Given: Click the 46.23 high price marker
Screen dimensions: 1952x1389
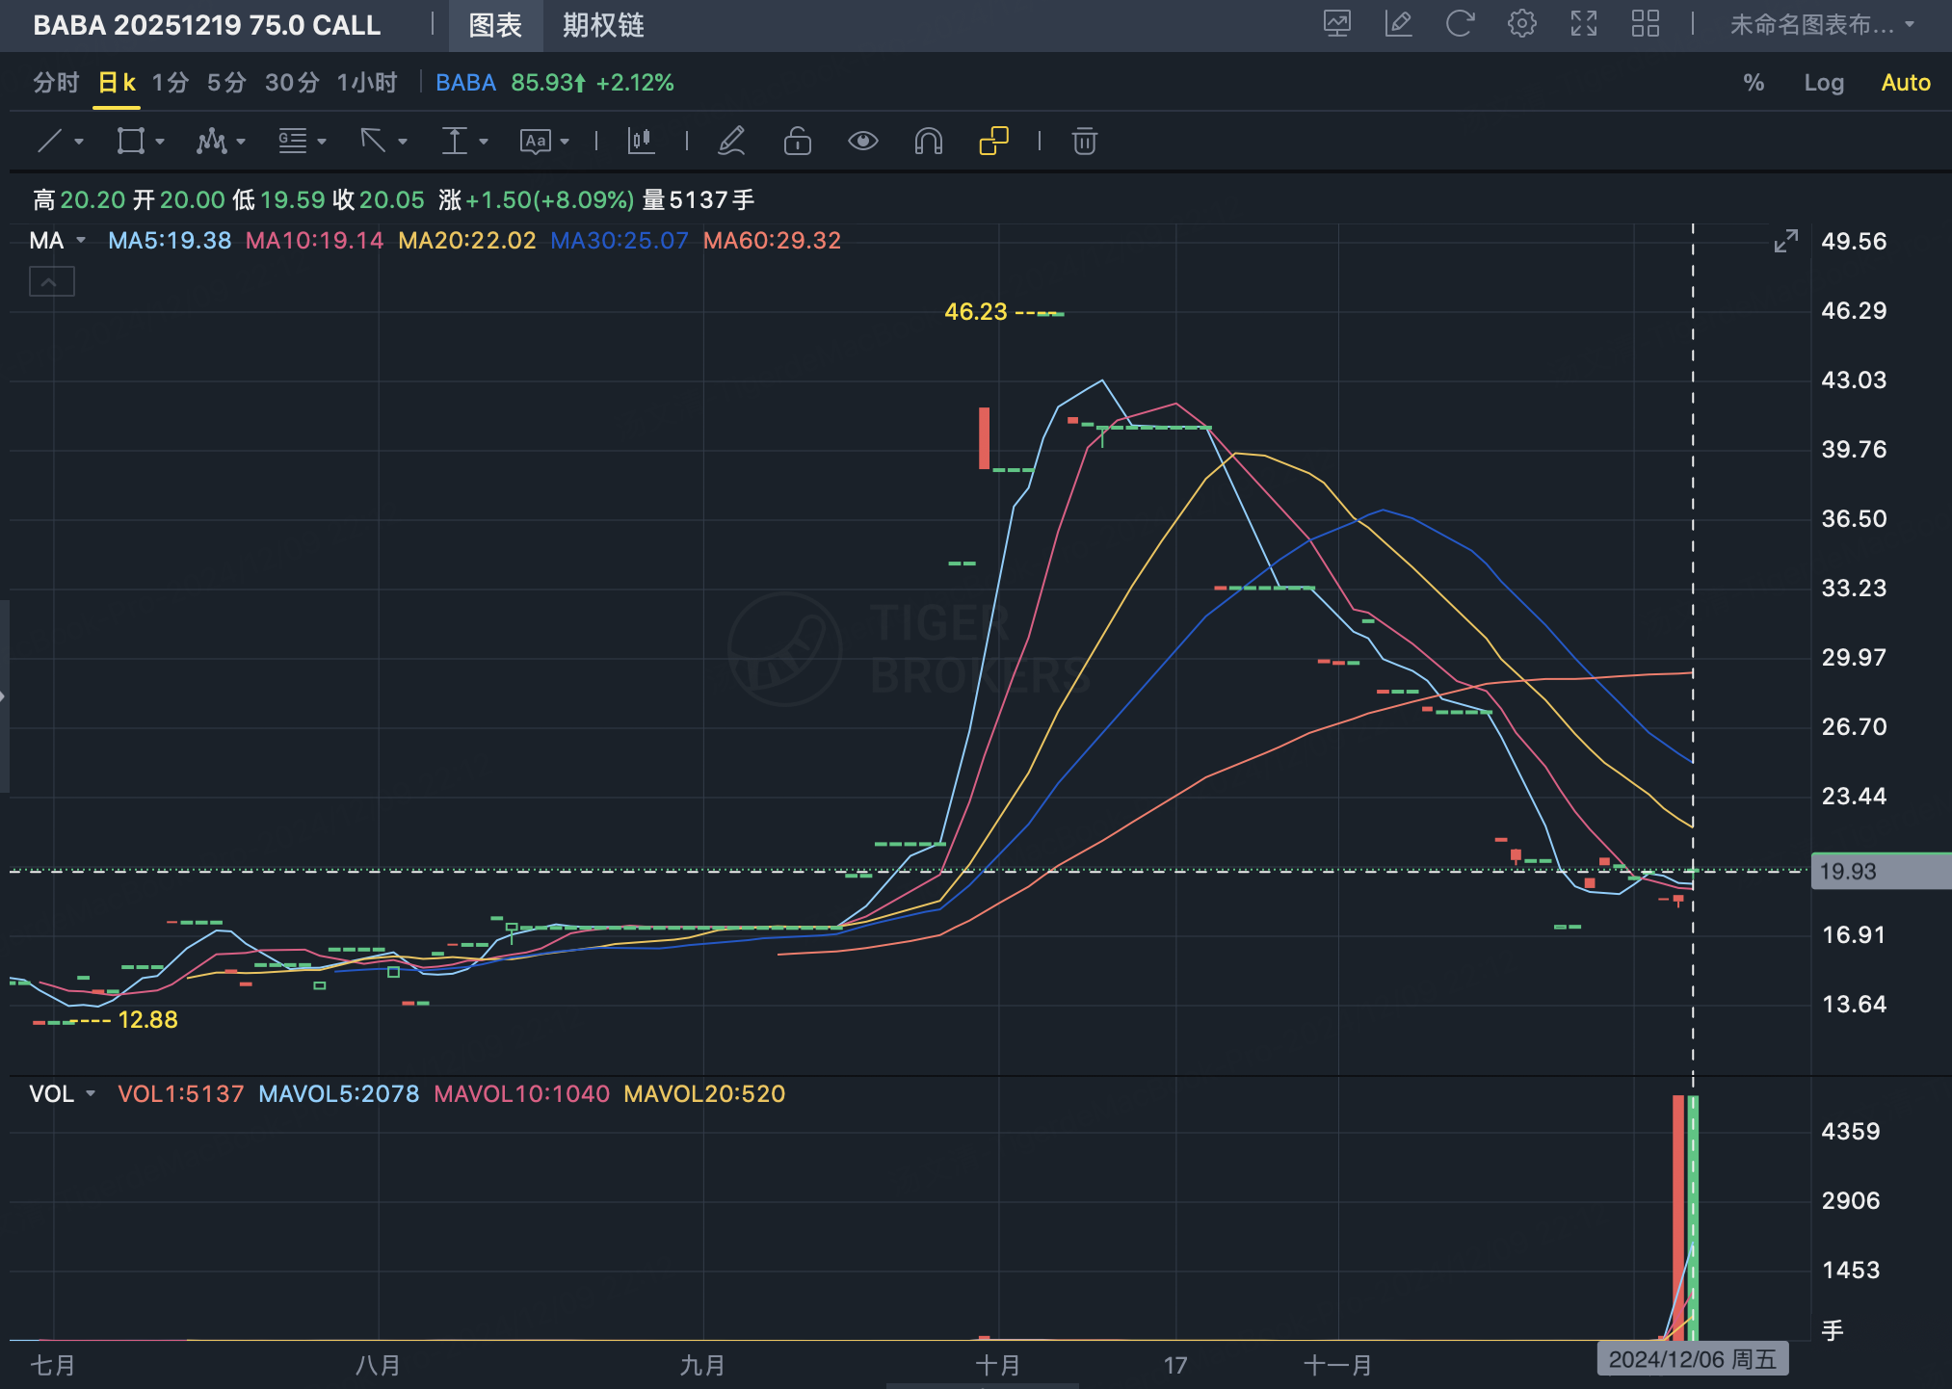Looking at the screenshot, I should (x=975, y=312).
